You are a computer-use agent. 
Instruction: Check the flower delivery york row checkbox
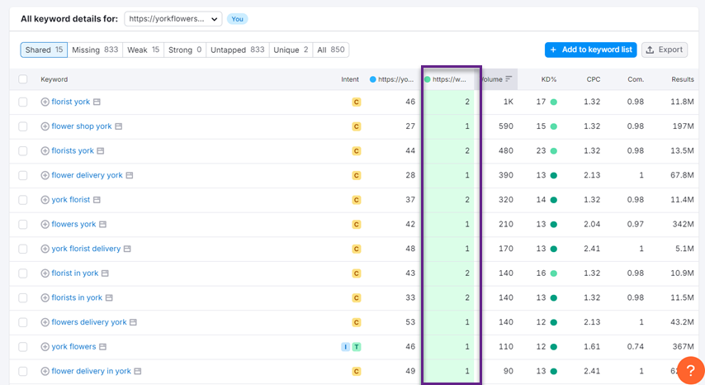pos(23,175)
